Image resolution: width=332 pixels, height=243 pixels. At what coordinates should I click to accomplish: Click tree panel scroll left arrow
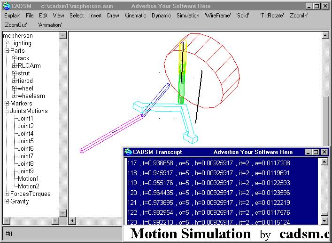(x=7, y=221)
